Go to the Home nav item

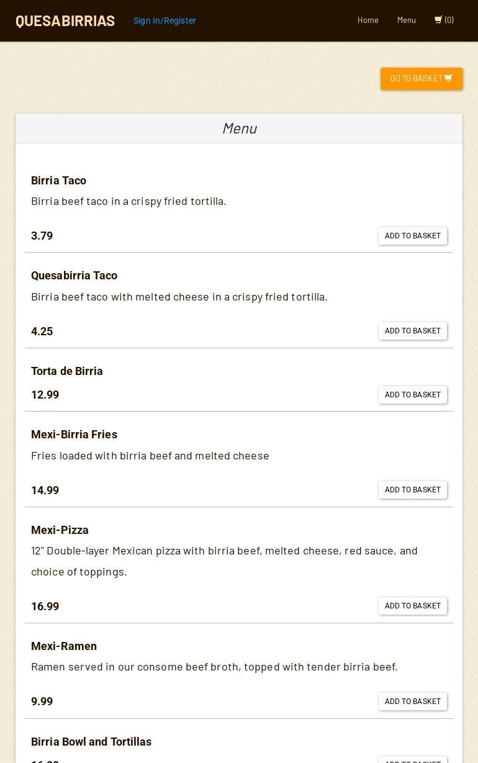pos(368,20)
